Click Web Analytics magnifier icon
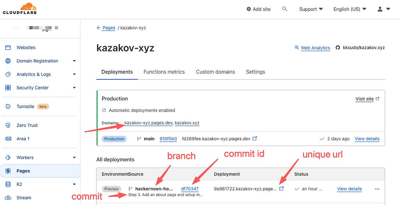The height and width of the screenshot is (205, 400). (x=297, y=47)
